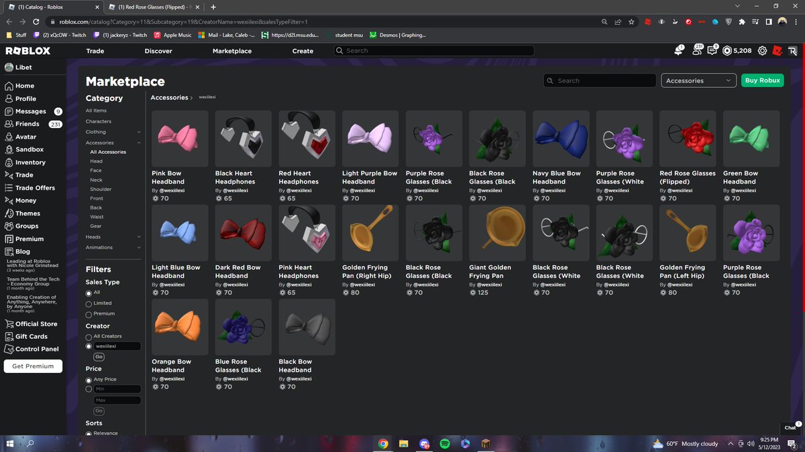Open the Discover tab in the header
Viewport: 805px width, 452px height.
[158, 51]
